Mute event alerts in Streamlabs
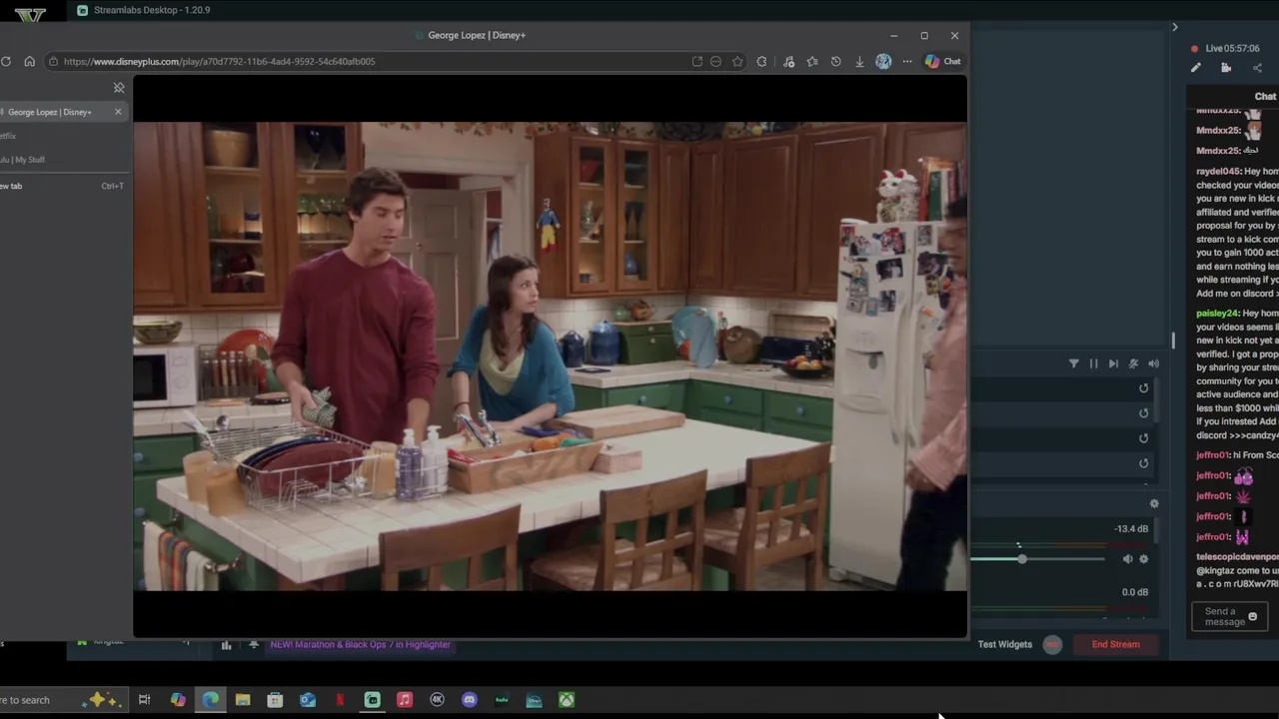Viewport: 1279px width, 719px height. coord(1133,364)
